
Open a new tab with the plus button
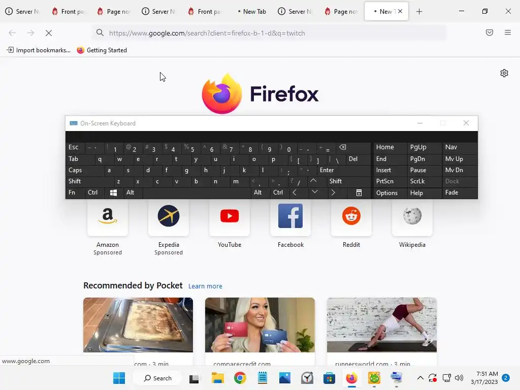419,12
